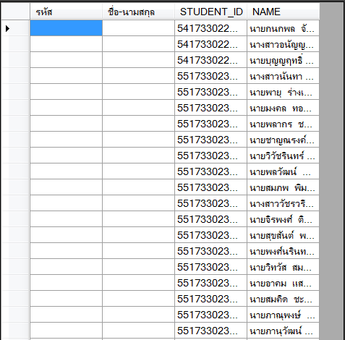Click STUDENT_ID cell in นายภาณุพงษ์ row
Image resolution: width=345 pixels, height=340 pixels.
[210, 315]
